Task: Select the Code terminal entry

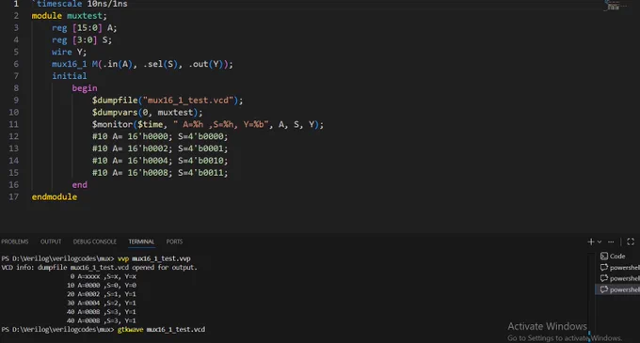Action: click(617, 257)
